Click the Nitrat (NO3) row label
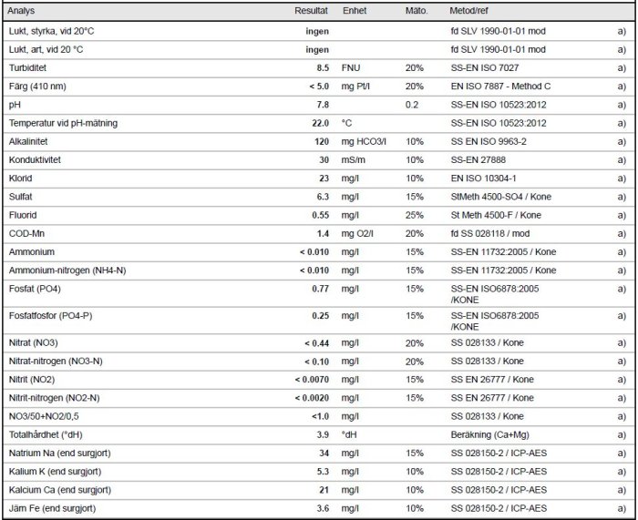Viewport: 638px width, 520px height. point(34,342)
